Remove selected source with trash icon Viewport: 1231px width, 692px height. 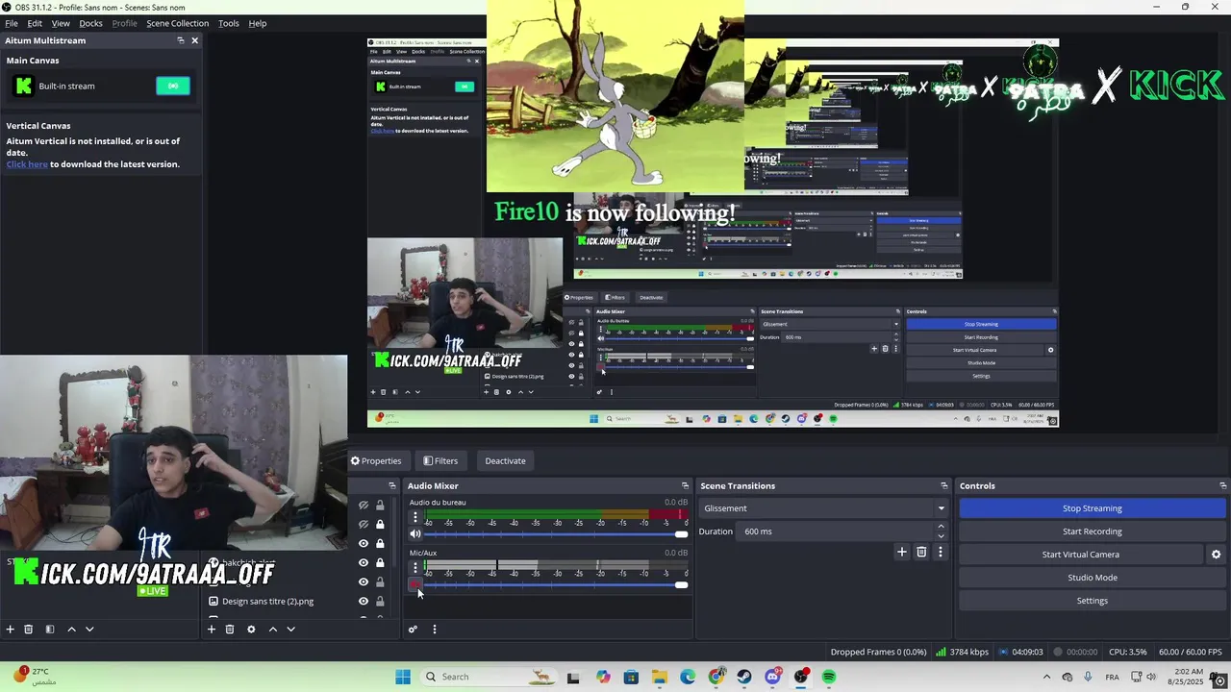230,630
